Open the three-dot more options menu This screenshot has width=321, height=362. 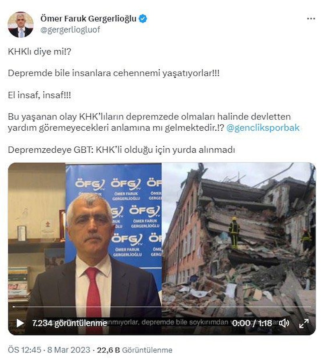tap(311, 19)
